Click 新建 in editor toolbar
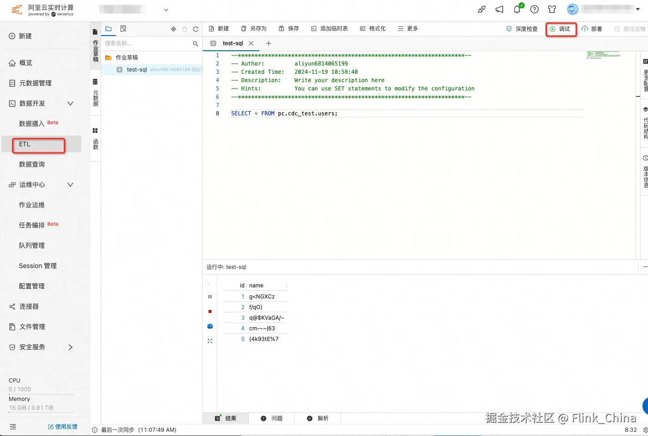The image size is (648, 436). 219,29
